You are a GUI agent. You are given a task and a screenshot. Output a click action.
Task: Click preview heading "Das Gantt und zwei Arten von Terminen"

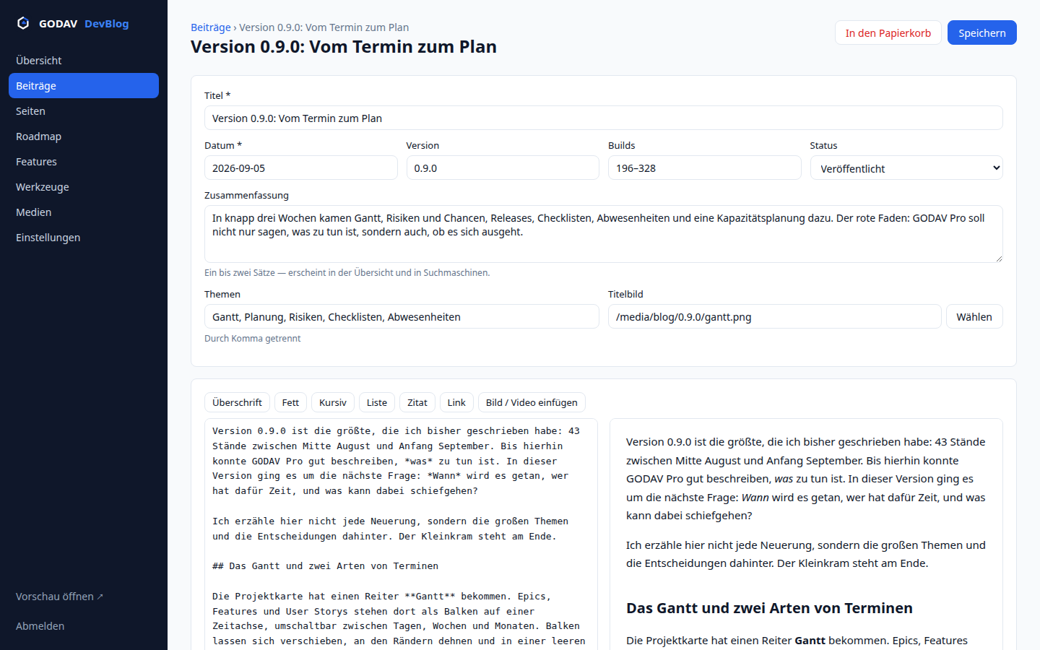click(x=769, y=608)
